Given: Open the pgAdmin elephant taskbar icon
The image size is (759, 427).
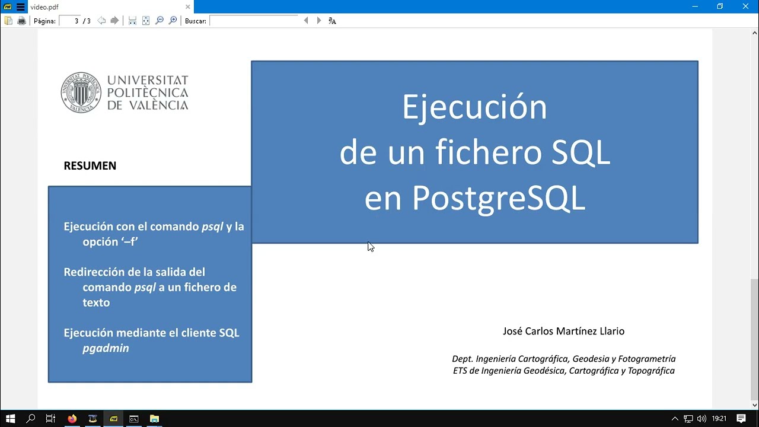Looking at the screenshot, I should tap(93, 419).
